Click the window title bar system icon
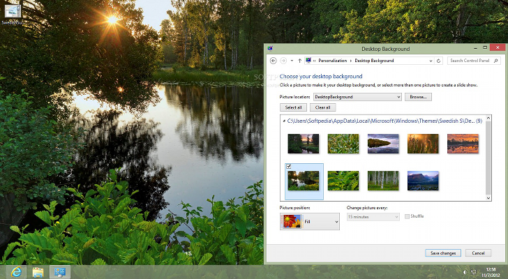This screenshot has height=279, width=508. [270, 49]
